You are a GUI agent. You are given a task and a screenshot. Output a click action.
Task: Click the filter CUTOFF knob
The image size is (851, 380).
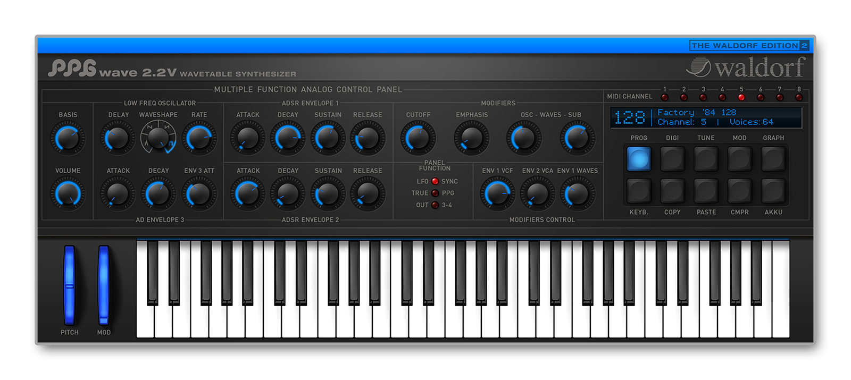tap(418, 138)
